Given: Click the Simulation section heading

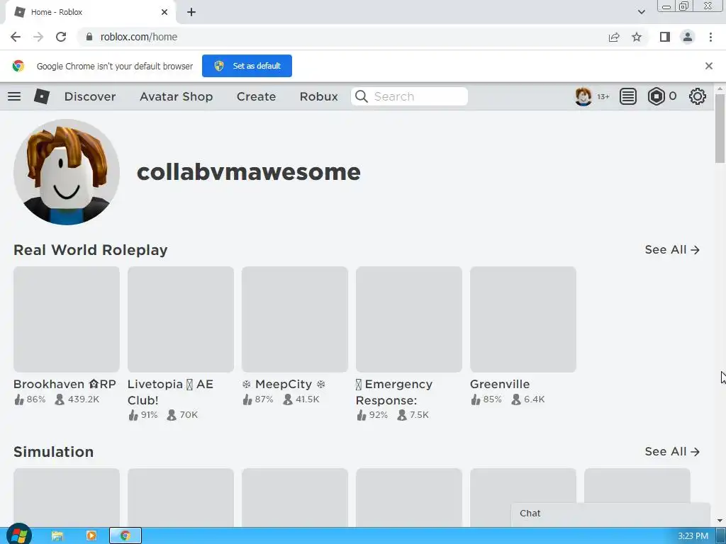Looking at the screenshot, I should 53,451.
